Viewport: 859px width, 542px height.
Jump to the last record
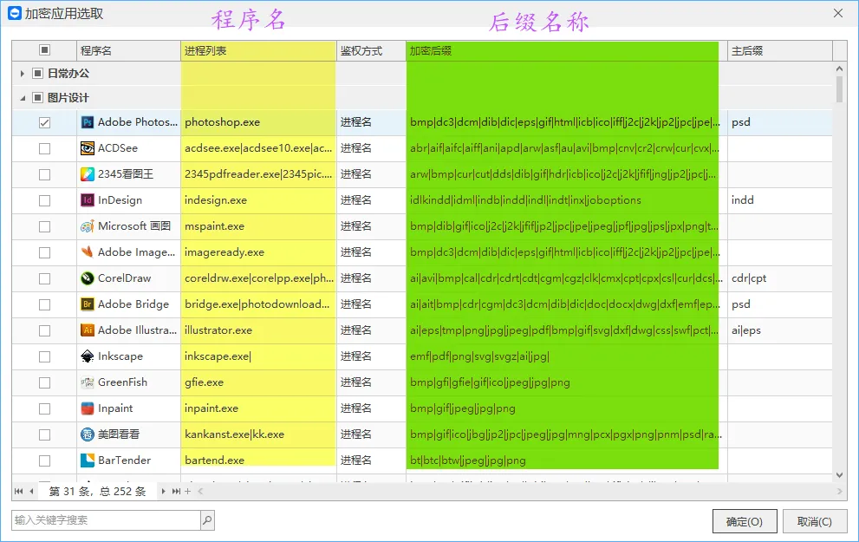[x=176, y=491]
